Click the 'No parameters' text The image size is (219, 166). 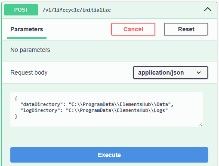point(30,50)
